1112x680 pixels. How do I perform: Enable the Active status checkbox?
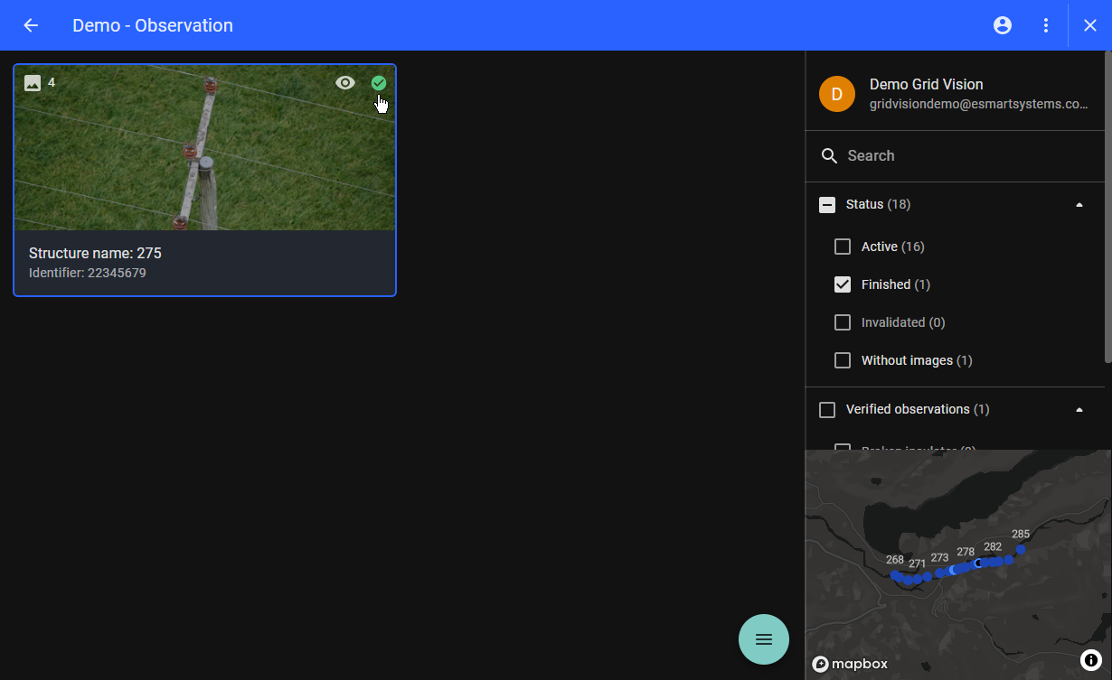point(843,247)
